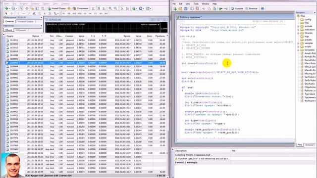Switch chart to H1 timeframe
The width and height of the screenshot is (317, 178).
[85, 13]
